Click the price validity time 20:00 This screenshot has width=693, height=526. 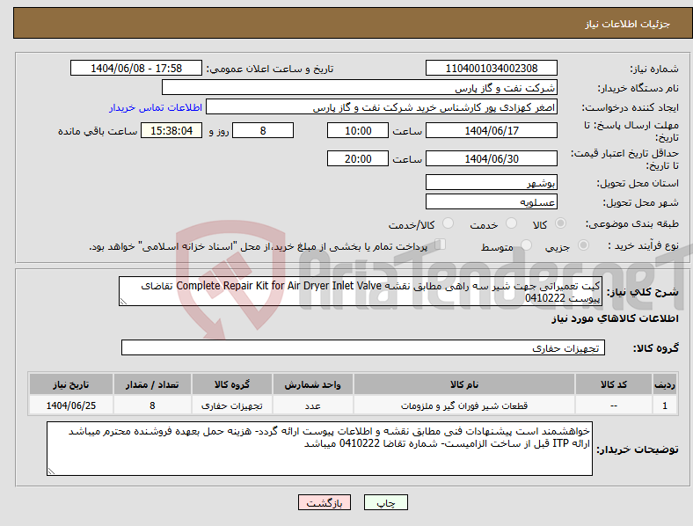click(x=358, y=158)
